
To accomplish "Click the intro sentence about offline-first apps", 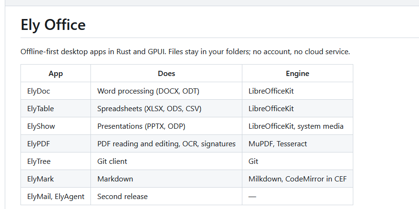I will click(185, 52).
